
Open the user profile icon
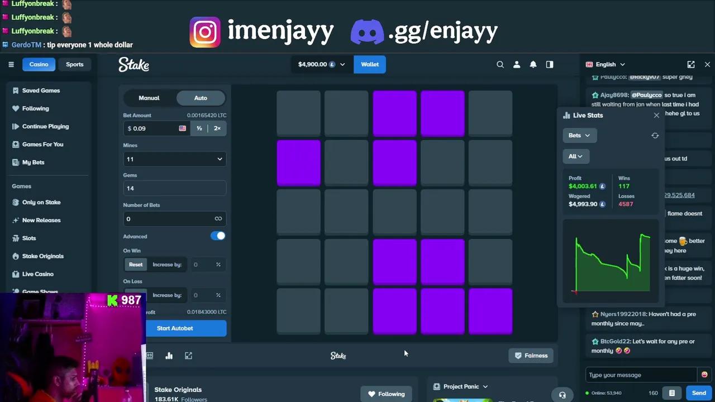point(517,64)
